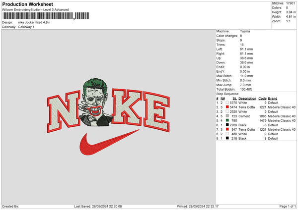
Task: Click the black swatch beside 218 stitches
Action: click(x=227, y=138)
